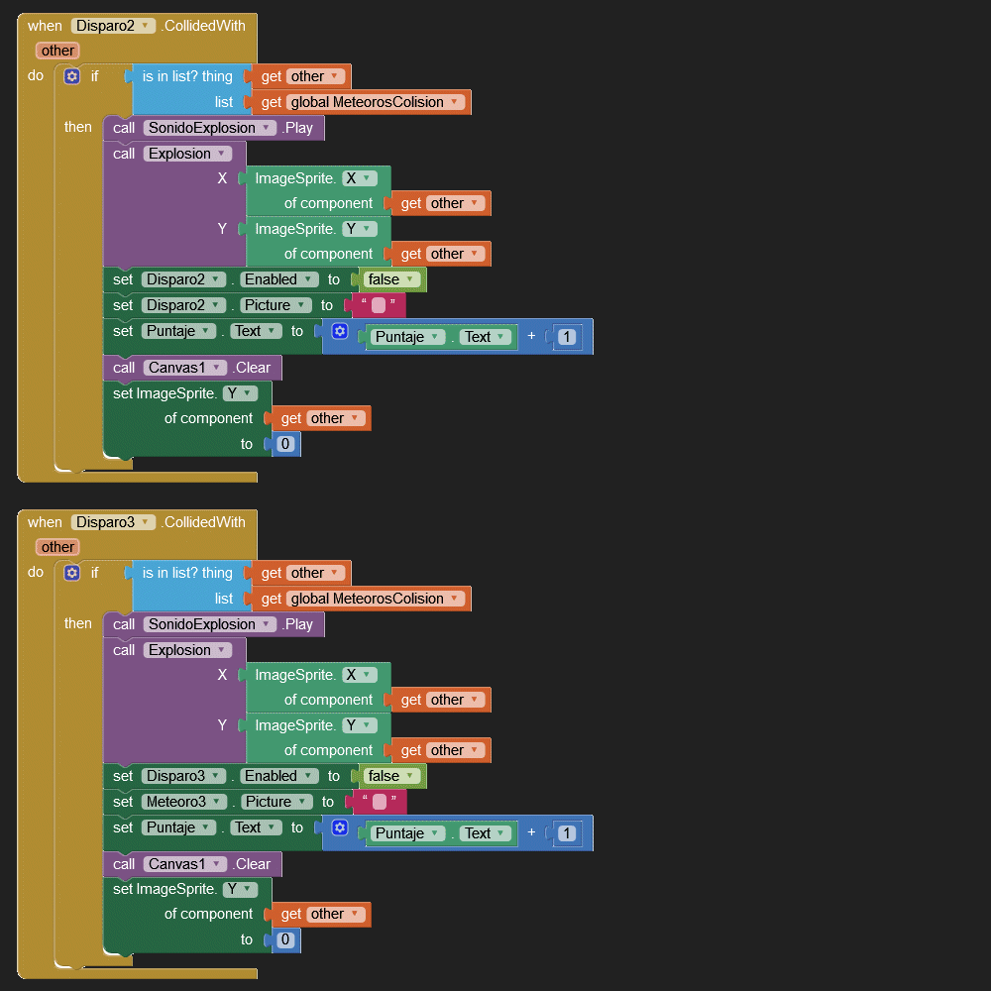Toggle the false value for Disparo3 Enabled
This screenshot has width=991, height=991.
(391, 776)
